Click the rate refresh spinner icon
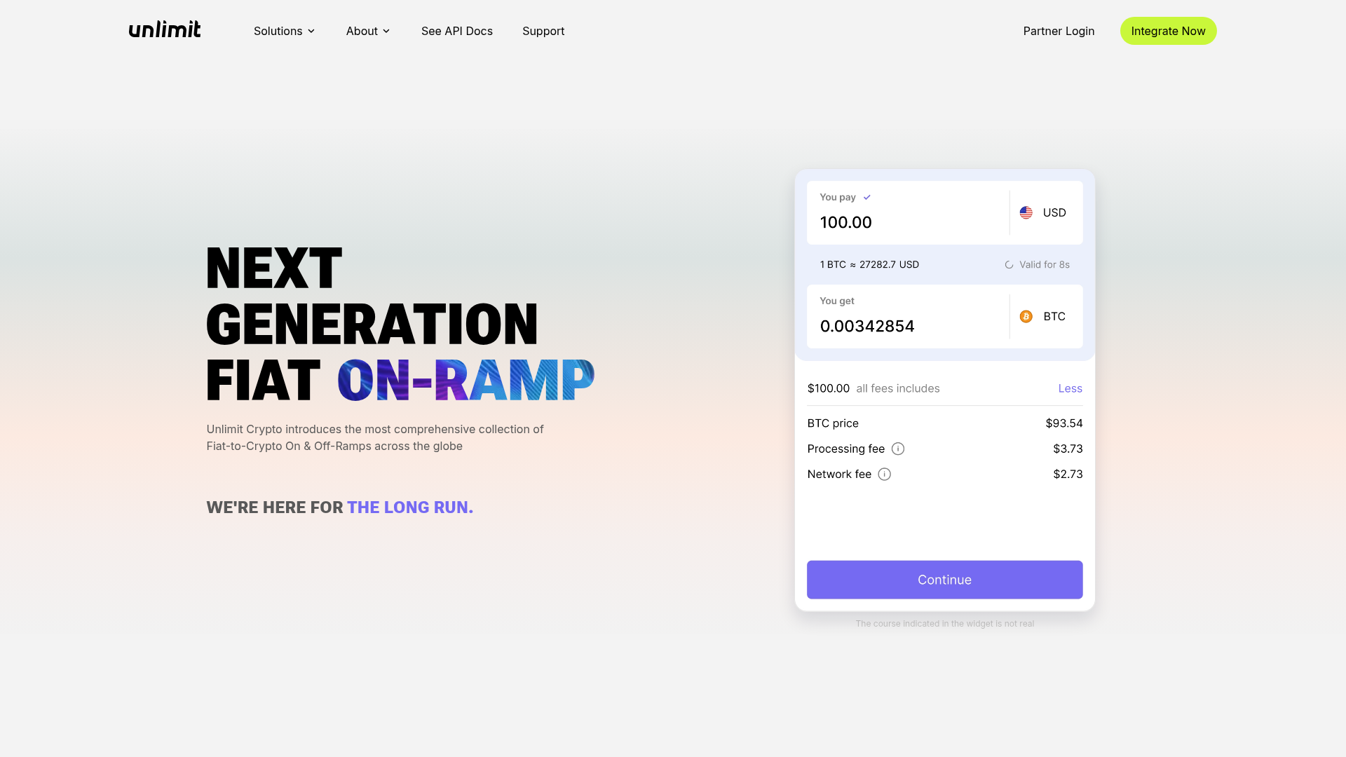The height and width of the screenshot is (757, 1346). [x=1009, y=264]
